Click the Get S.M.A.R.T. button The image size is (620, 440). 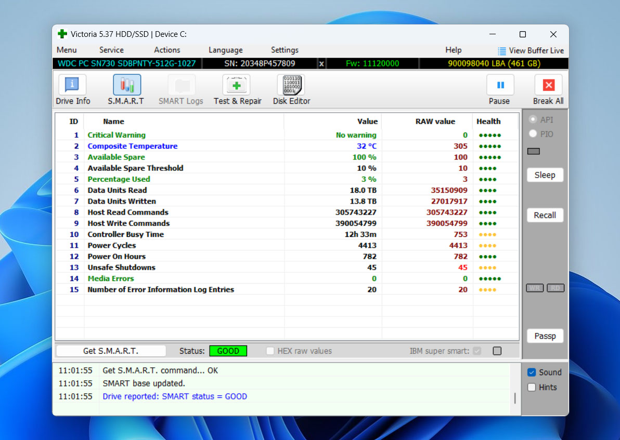click(111, 351)
